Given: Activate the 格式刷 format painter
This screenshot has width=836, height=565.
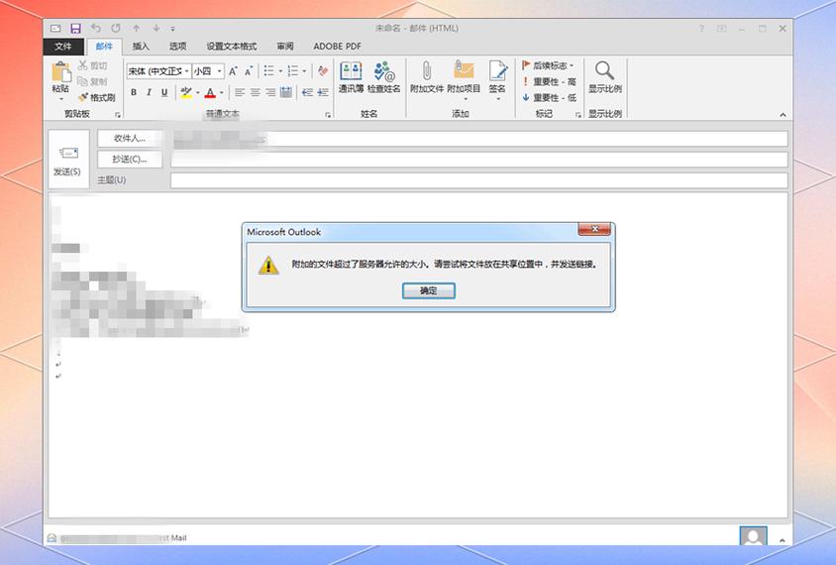Looking at the screenshot, I should click(x=97, y=97).
